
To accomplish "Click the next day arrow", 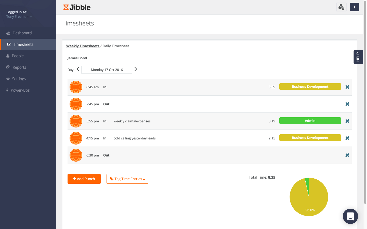I will pos(136,69).
